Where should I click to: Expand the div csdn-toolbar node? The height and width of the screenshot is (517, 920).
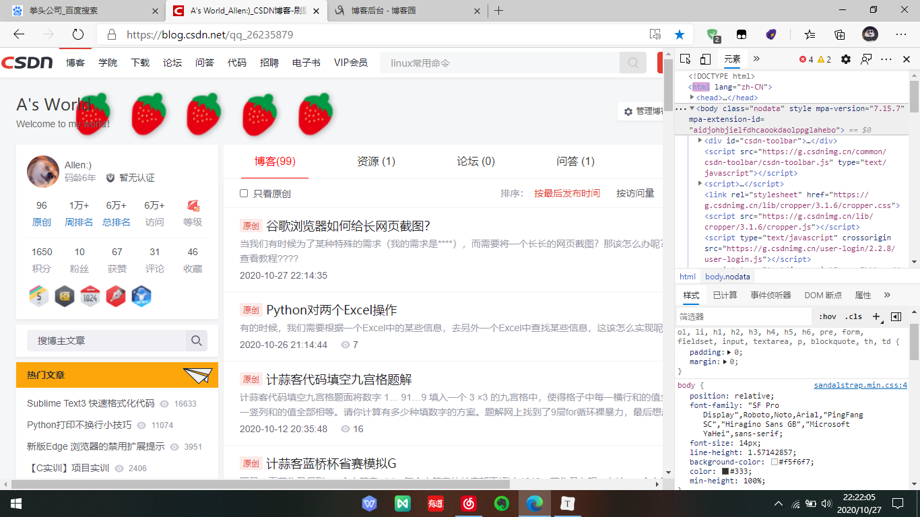click(x=700, y=141)
